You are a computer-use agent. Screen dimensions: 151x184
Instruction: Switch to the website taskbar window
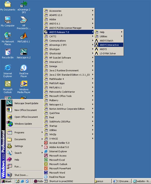(x=141, y=181)
